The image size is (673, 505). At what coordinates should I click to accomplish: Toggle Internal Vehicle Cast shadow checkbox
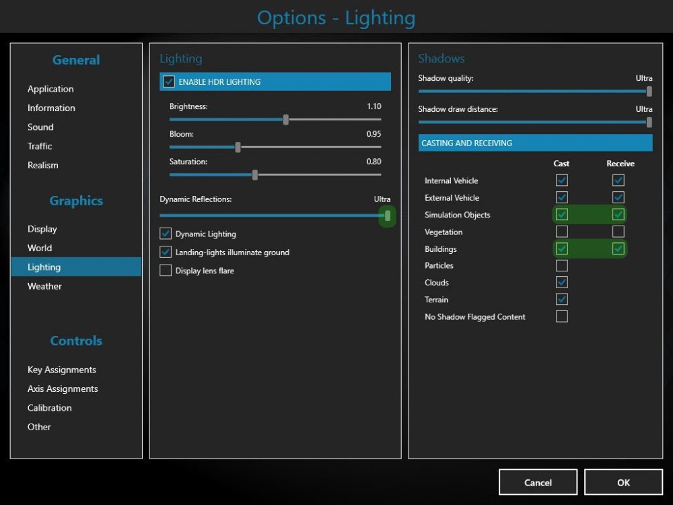pyautogui.click(x=562, y=180)
